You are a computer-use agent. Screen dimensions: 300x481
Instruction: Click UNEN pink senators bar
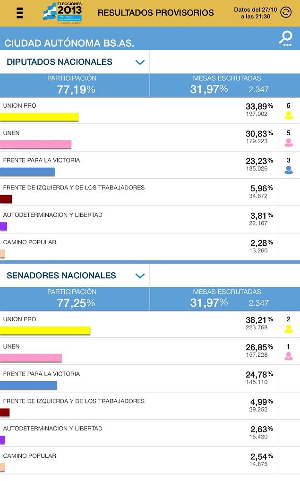pyautogui.click(x=31, y=358)
